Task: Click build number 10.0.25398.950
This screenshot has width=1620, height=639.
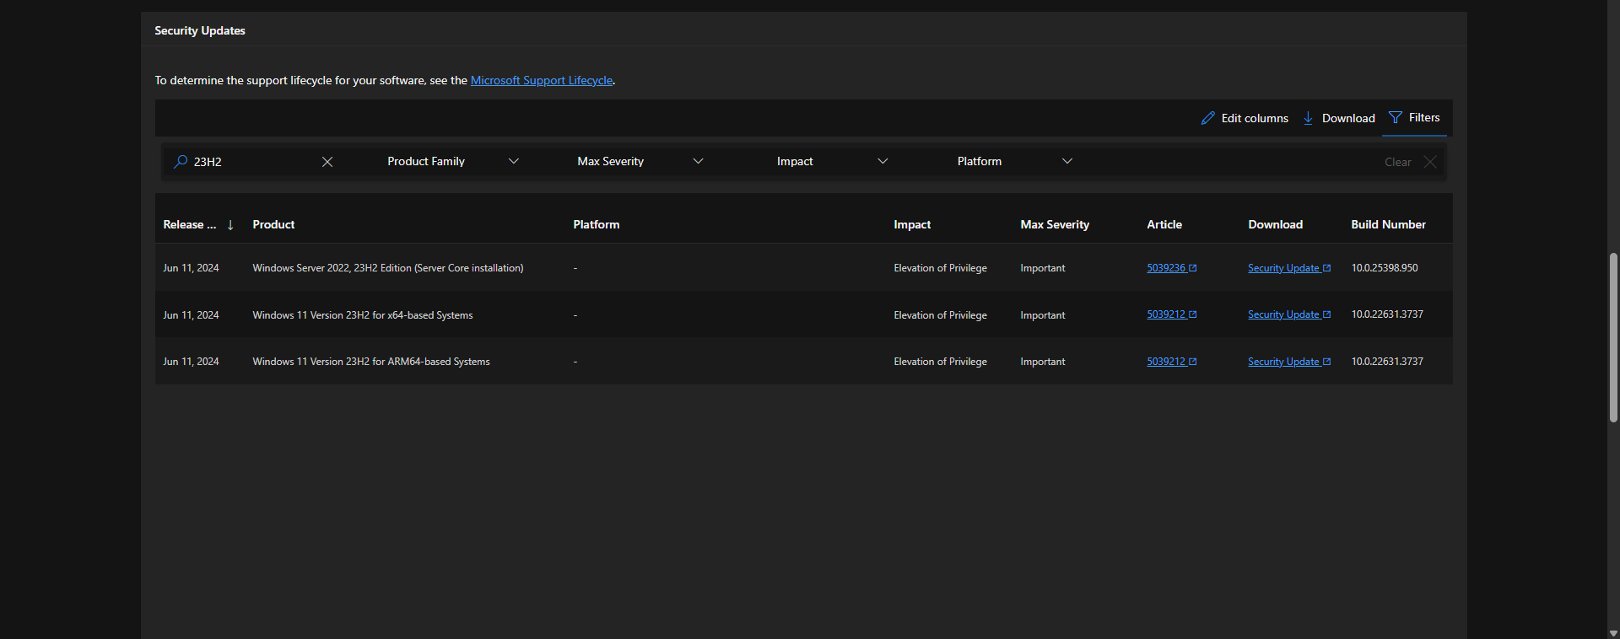Action: pyautogui.click(x=1385, y=268)
